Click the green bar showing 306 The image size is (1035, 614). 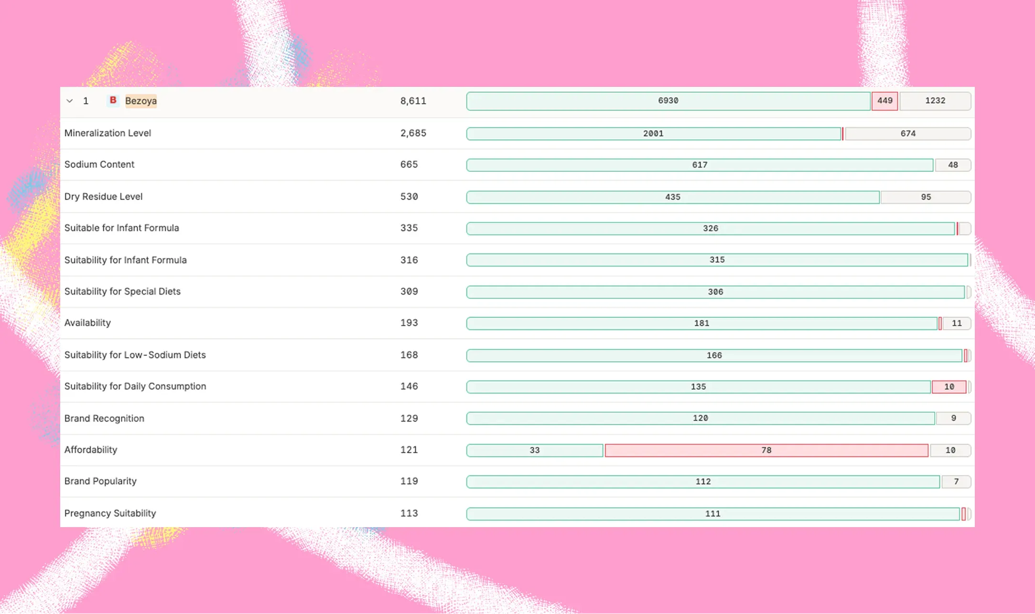coord(715,292)
